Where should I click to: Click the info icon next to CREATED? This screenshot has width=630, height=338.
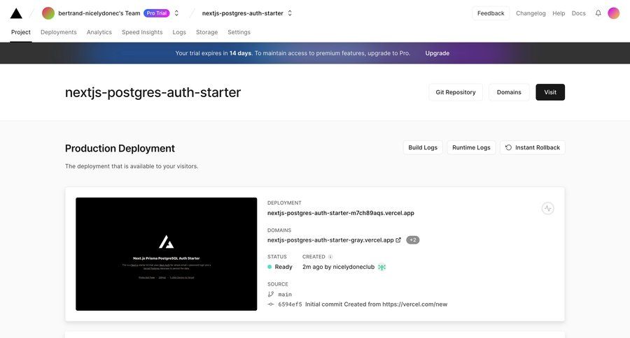point(330,256)
